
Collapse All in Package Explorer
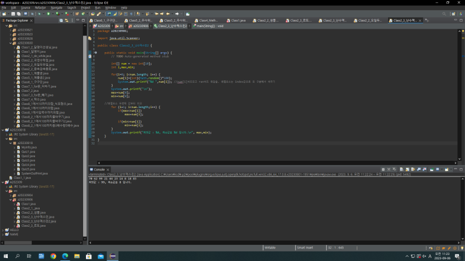pos(61,20)
